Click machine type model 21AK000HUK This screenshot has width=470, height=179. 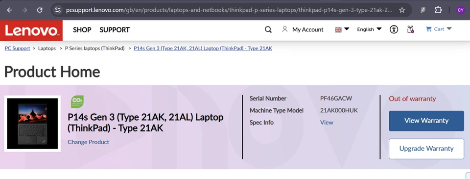pos(339,110)
